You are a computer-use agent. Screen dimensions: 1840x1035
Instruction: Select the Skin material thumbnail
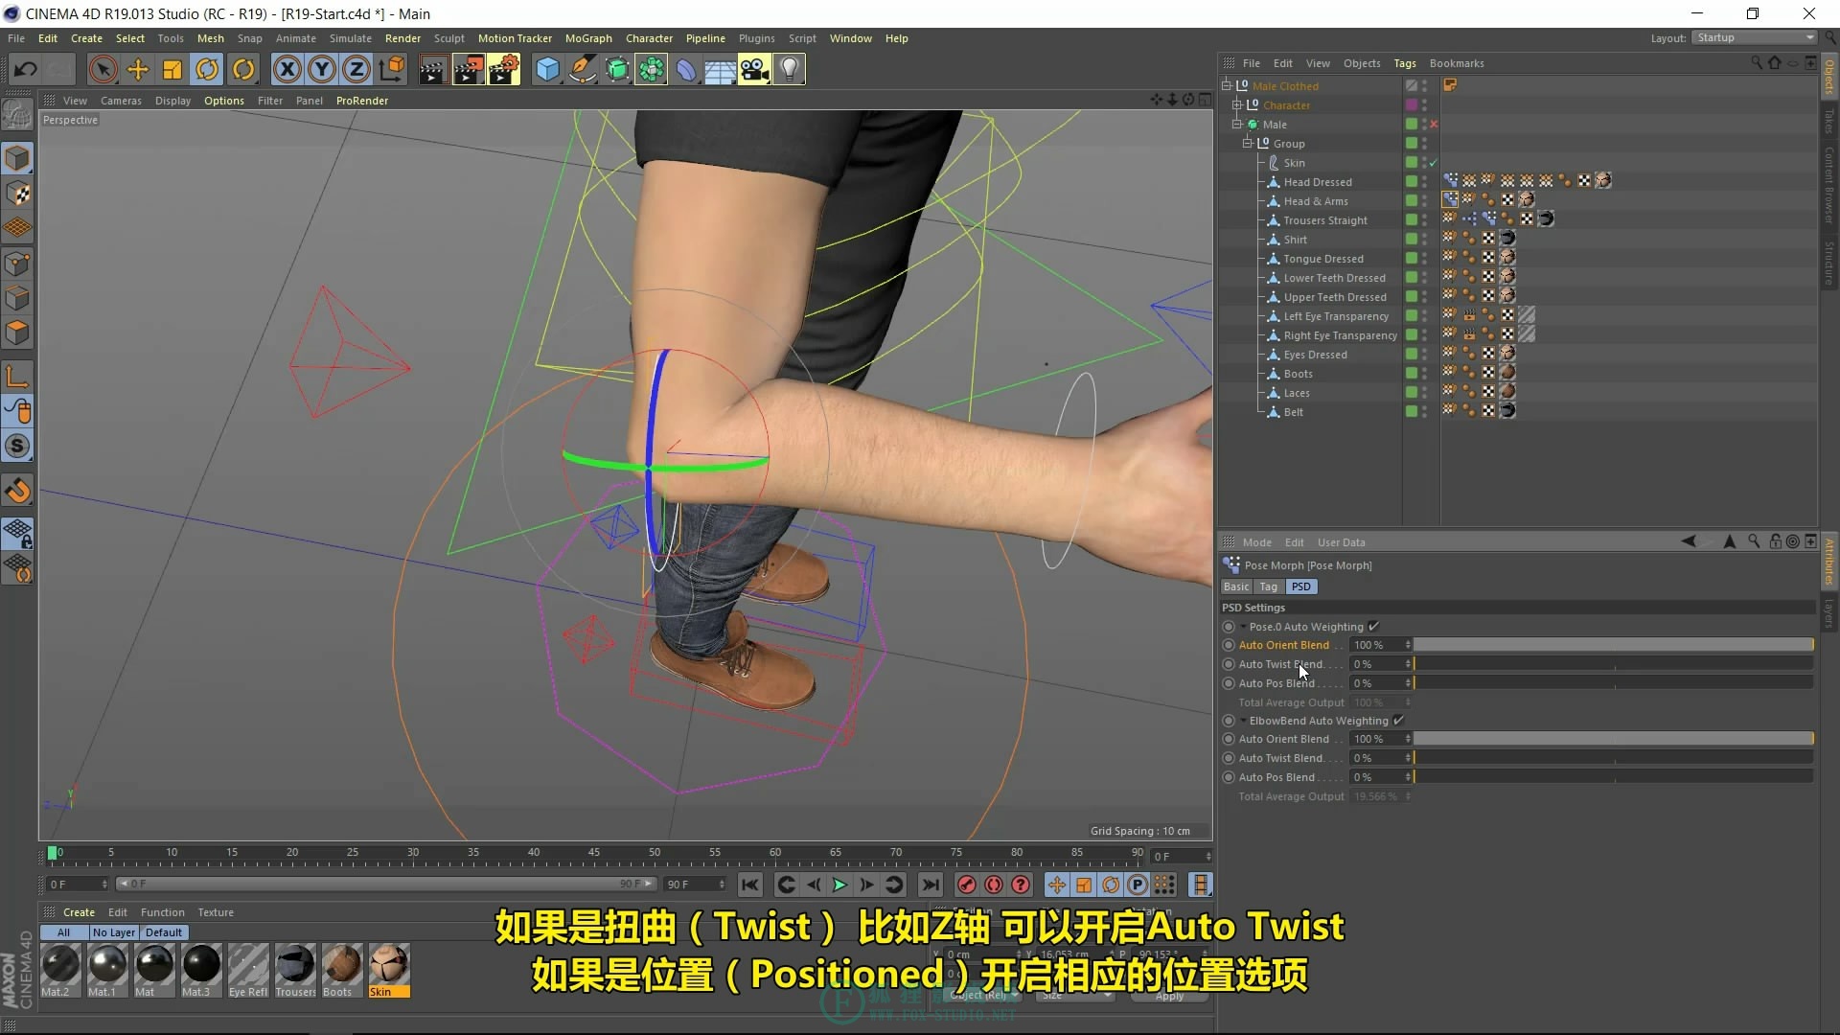(389, 970)
